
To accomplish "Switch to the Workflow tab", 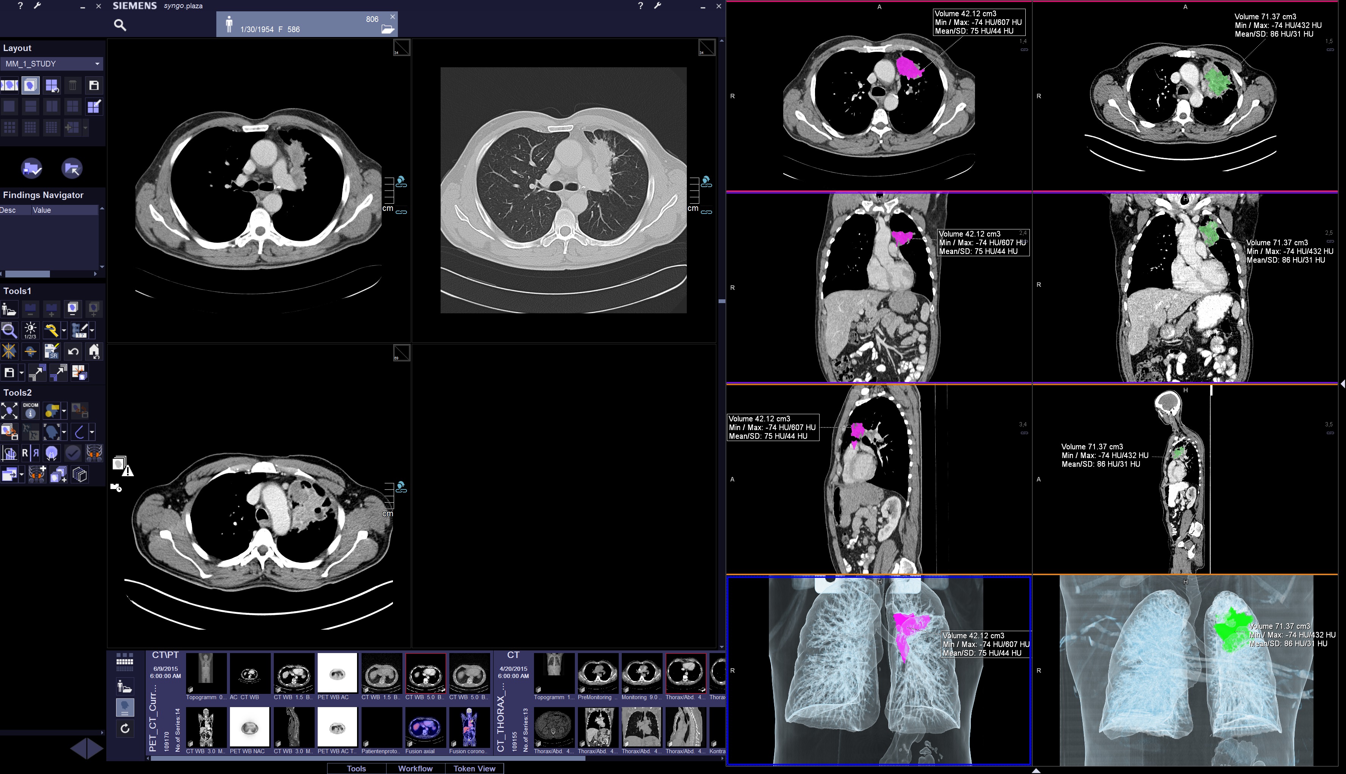I will tap(415, 768).
